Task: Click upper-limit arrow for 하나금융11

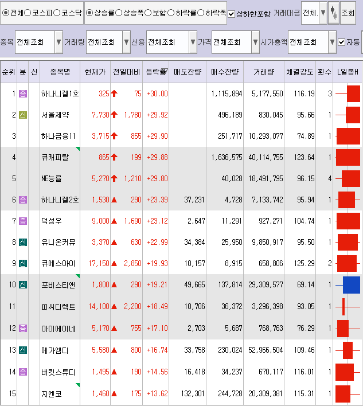Action: point(114,136)
